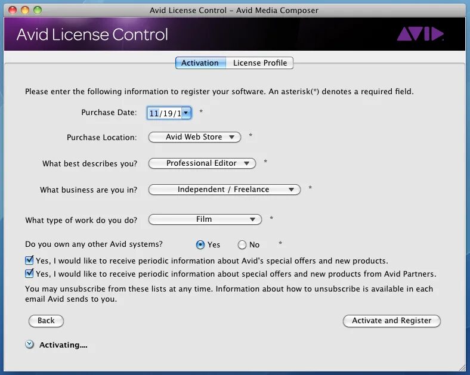Click the Activating status clock icon
This screenshot has height=375, width=470.
coord(29,345)
